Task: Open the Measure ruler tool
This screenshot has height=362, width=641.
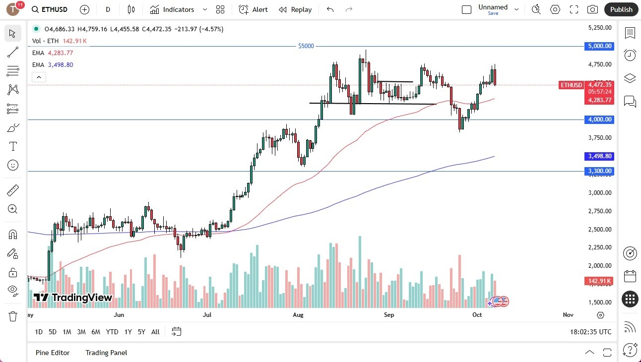Action: pos(13,190)
